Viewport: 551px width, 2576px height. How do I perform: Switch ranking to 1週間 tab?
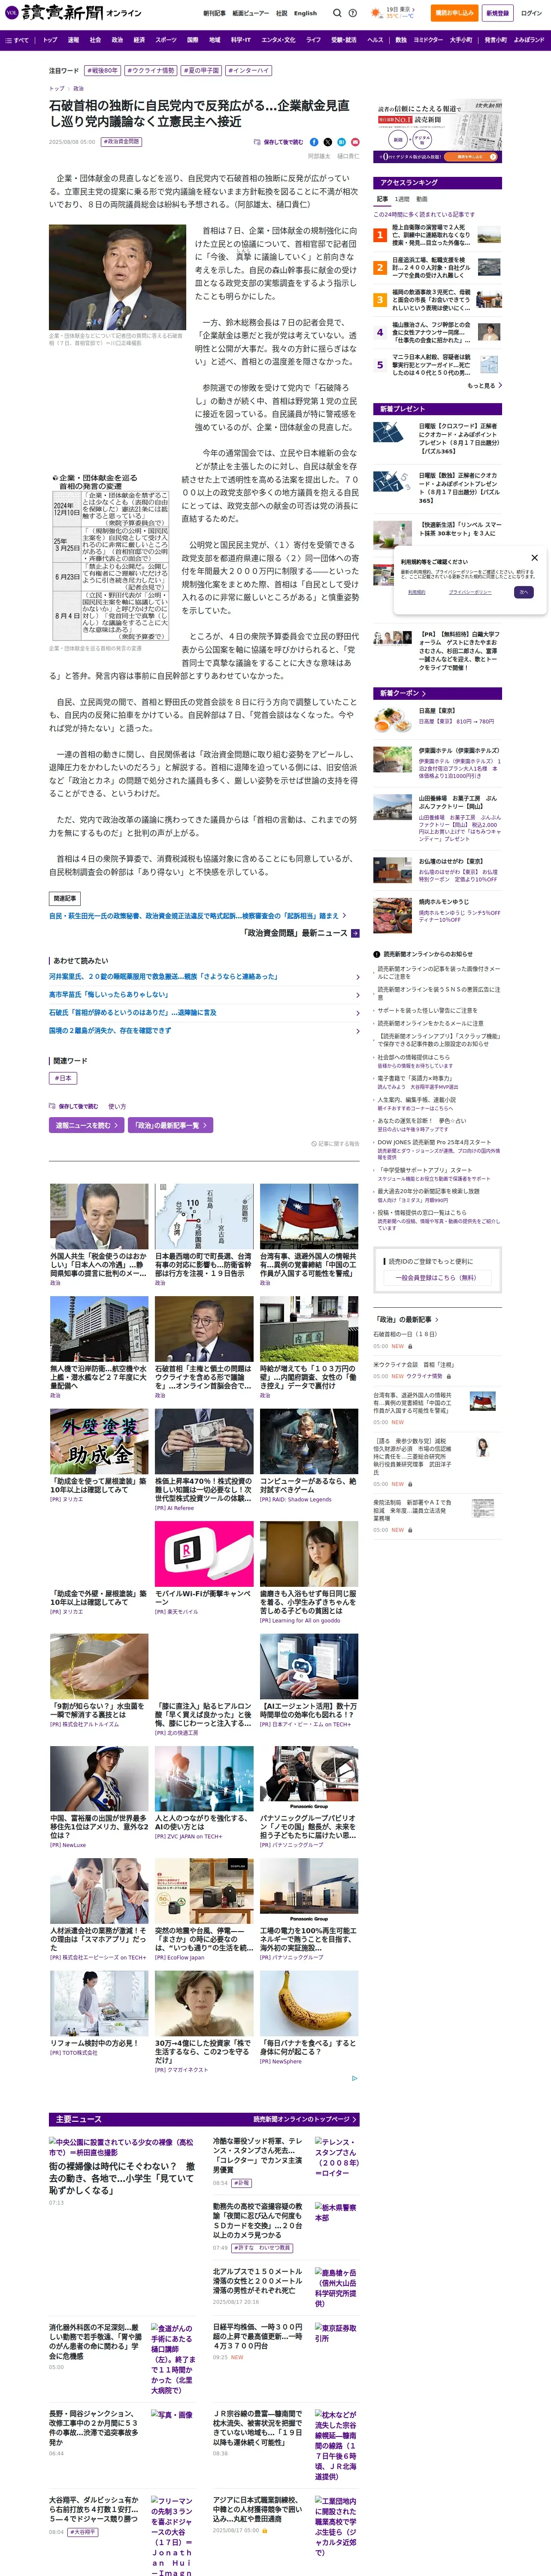pyautogui.click(x=402, y=199)
